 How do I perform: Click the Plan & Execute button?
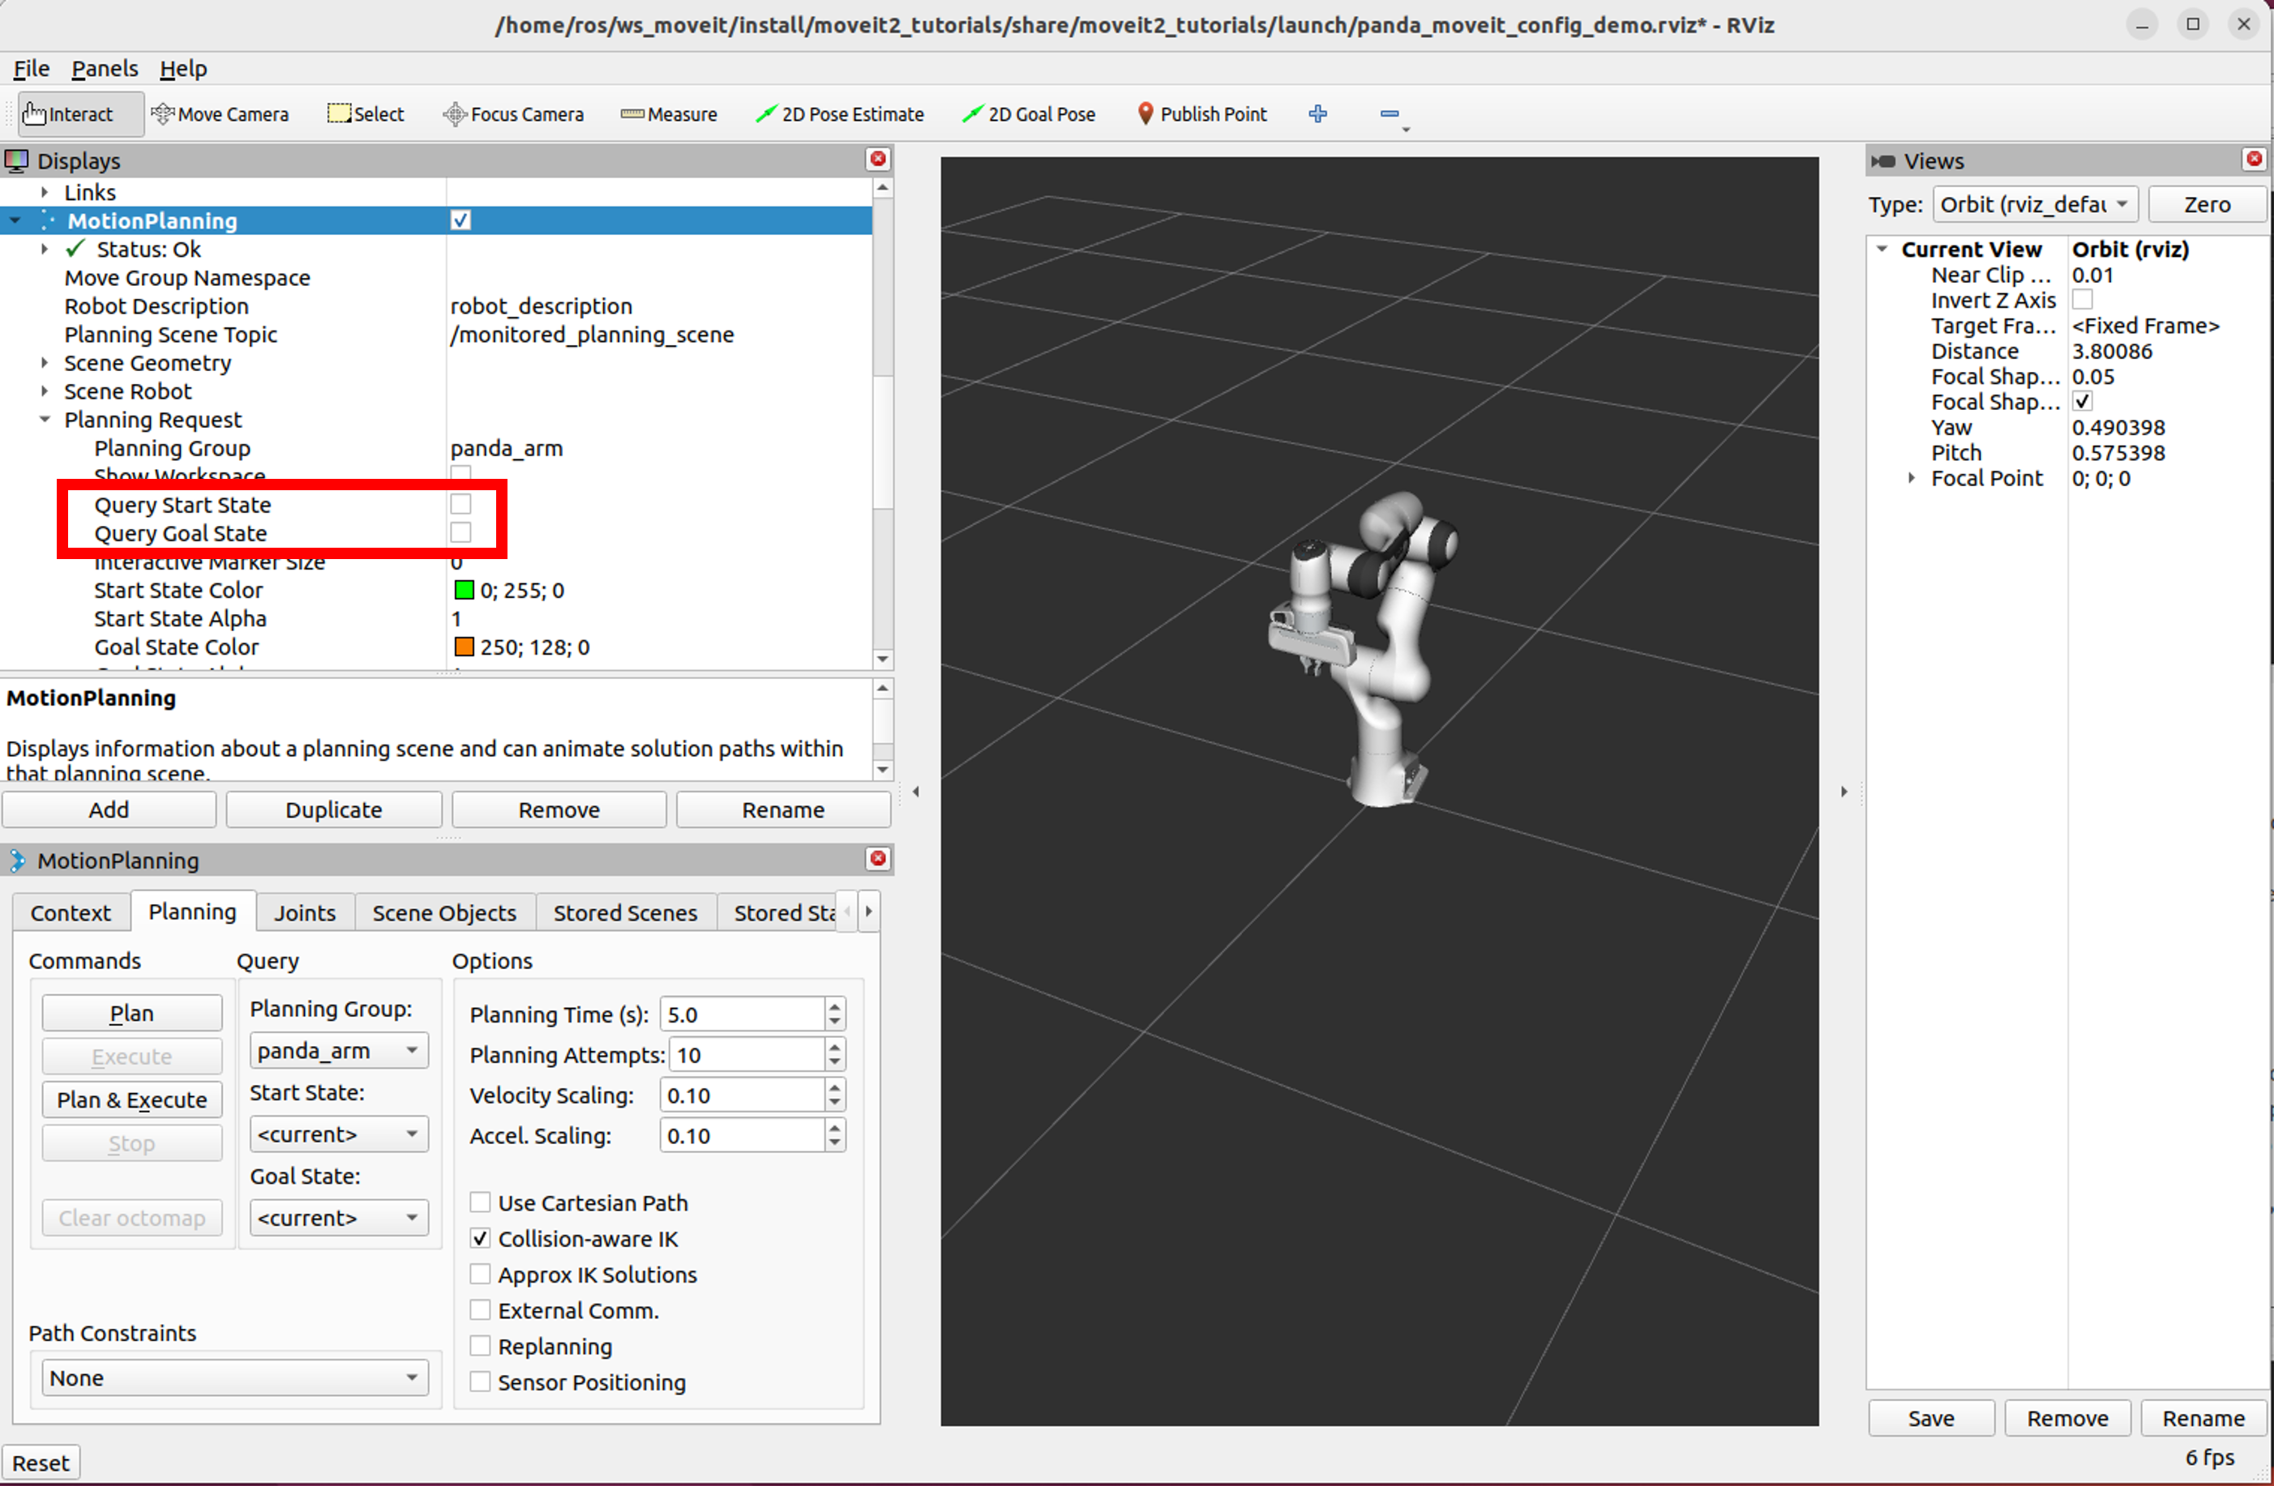[x=132, y=1100]
